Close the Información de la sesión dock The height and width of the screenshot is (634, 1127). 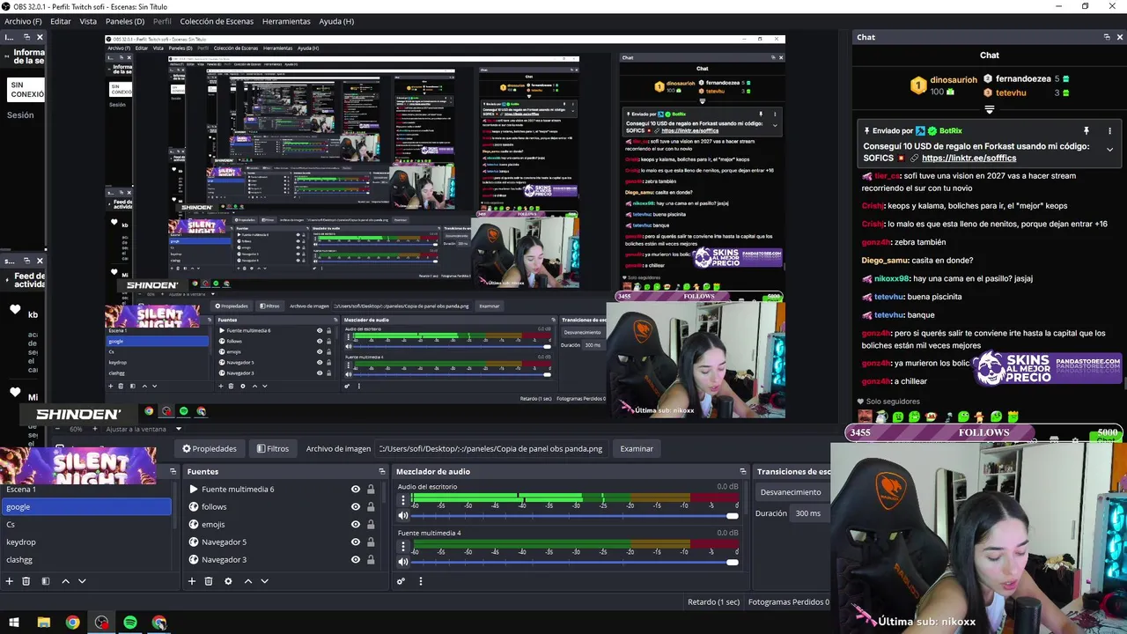point(40,37)
